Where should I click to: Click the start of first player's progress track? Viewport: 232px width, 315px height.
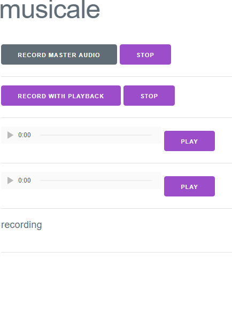click(41, 135)
